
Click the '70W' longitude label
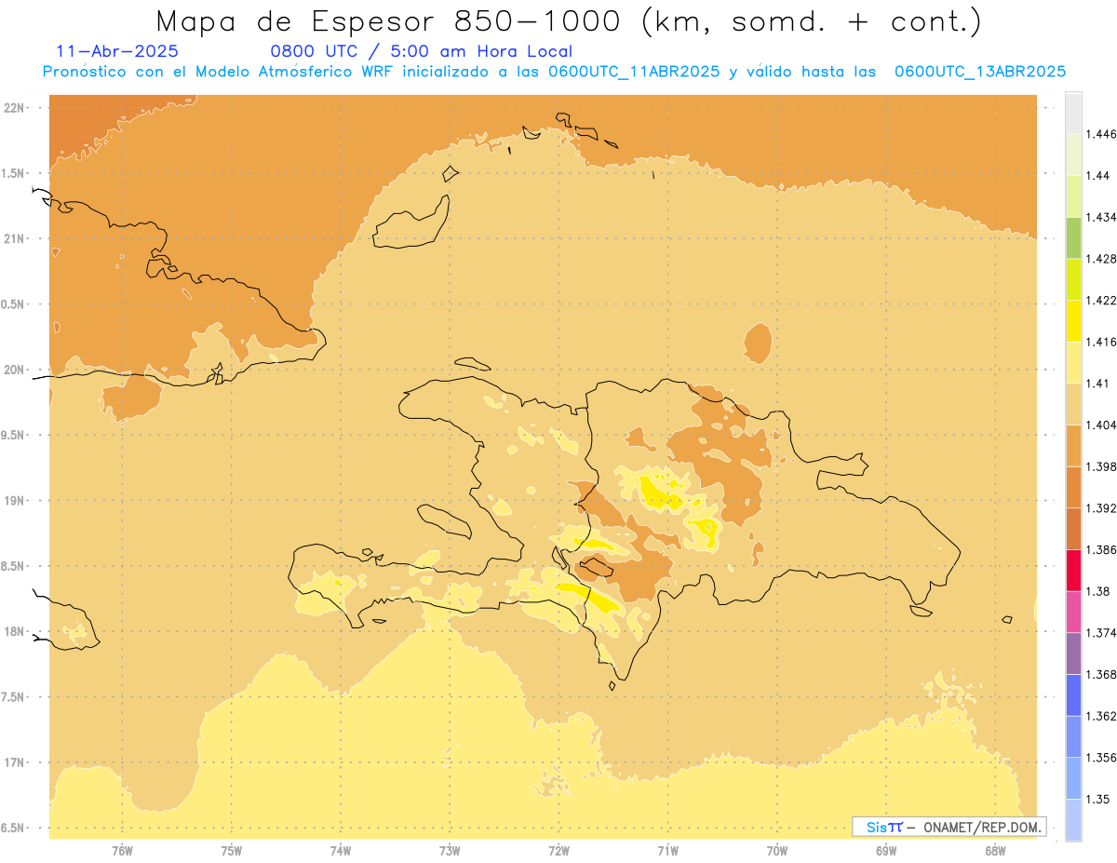click(x=777, y=851)
